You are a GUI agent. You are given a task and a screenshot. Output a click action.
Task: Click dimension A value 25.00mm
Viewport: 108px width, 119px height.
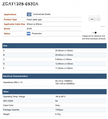click(64, 51)
